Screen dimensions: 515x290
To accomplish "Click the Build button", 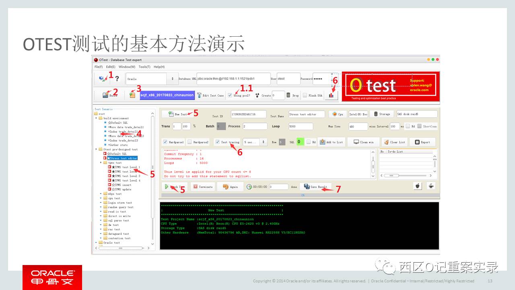I will click(x=109, y=95).
